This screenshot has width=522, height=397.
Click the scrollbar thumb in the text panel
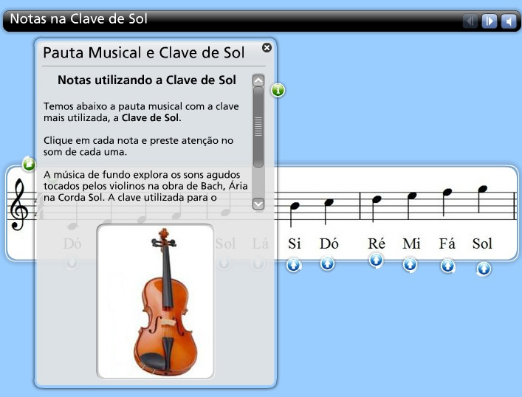pos(258,125)
